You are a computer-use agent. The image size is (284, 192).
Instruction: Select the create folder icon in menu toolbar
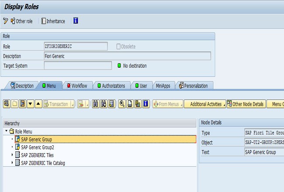click(x=15, y=104)
